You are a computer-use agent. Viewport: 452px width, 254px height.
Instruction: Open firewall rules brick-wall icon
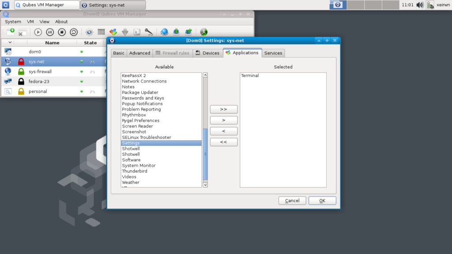[x=101, y=32]
